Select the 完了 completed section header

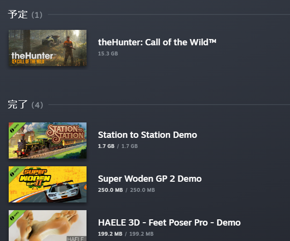[x=17, y=105]
